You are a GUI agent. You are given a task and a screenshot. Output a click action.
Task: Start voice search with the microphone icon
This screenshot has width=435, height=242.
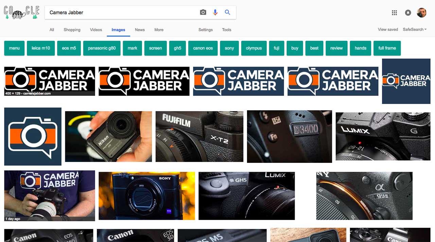coord(215,13)
